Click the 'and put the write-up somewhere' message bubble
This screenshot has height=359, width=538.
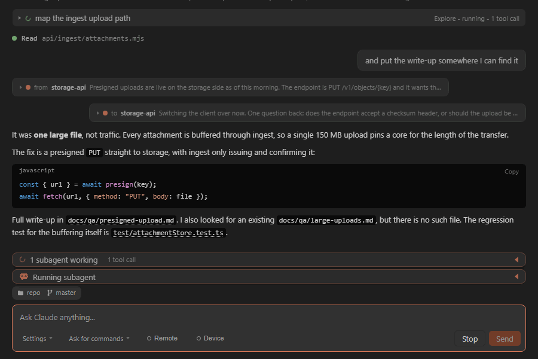click(x=442, y=60)
